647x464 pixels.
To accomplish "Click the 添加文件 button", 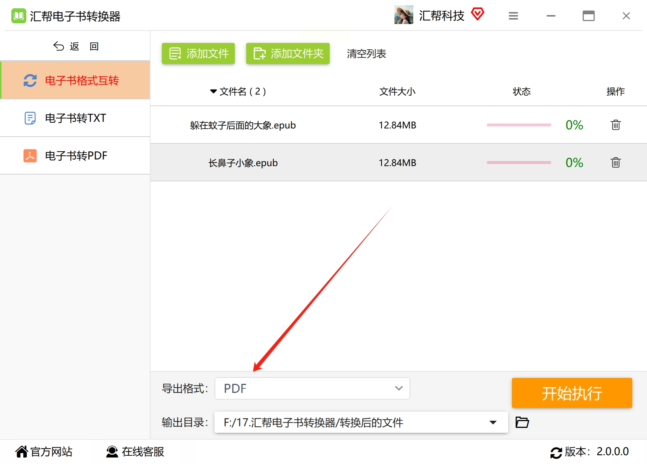I will pyautogui.click(x=198, y=53).
